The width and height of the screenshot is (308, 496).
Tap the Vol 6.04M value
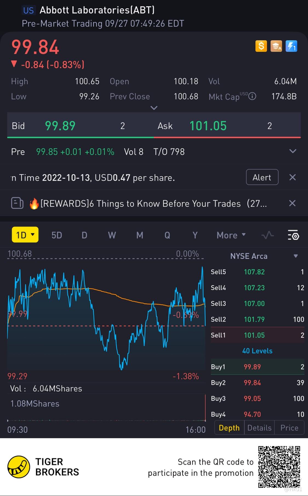286,81
